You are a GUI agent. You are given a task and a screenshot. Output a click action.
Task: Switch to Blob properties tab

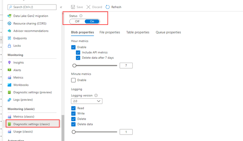[x=82, y=32]
